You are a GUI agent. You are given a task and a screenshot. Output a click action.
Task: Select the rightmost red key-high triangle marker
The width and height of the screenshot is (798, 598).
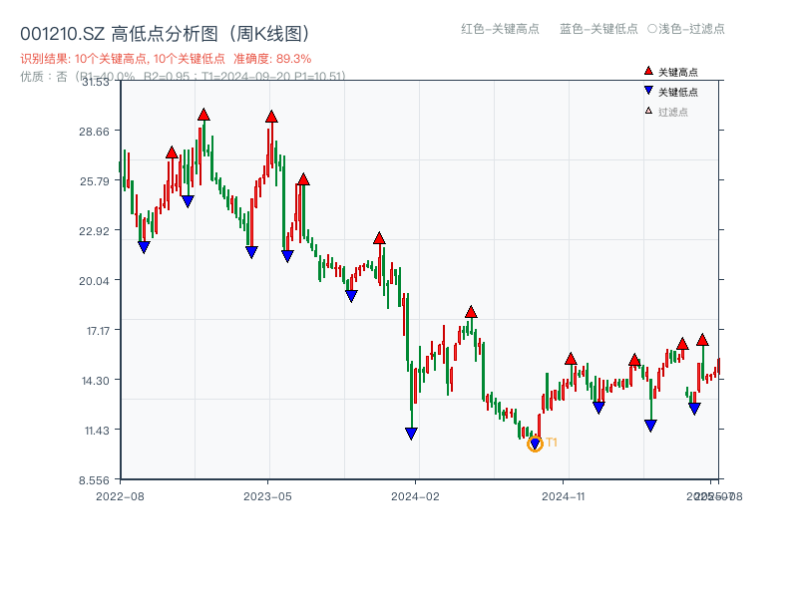[x=703, y=339]
